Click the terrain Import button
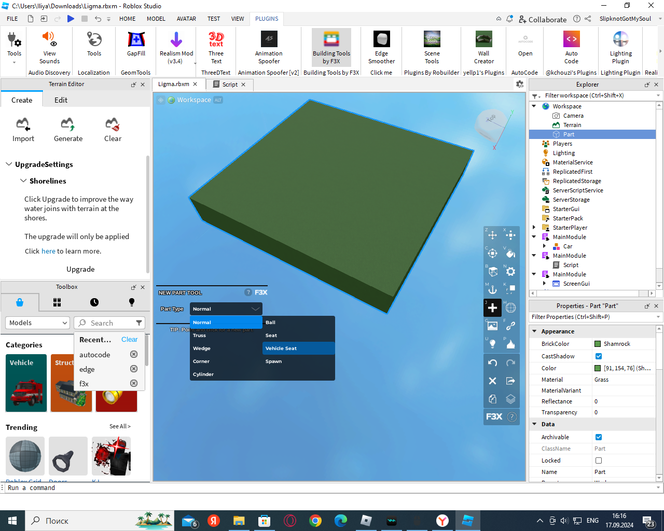Viewport: 664px width, 531px height. click(x=23, y=130)
